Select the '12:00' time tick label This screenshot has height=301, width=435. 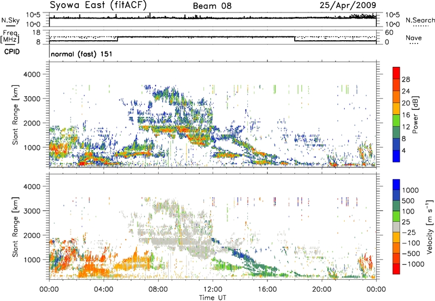[213, 290]
